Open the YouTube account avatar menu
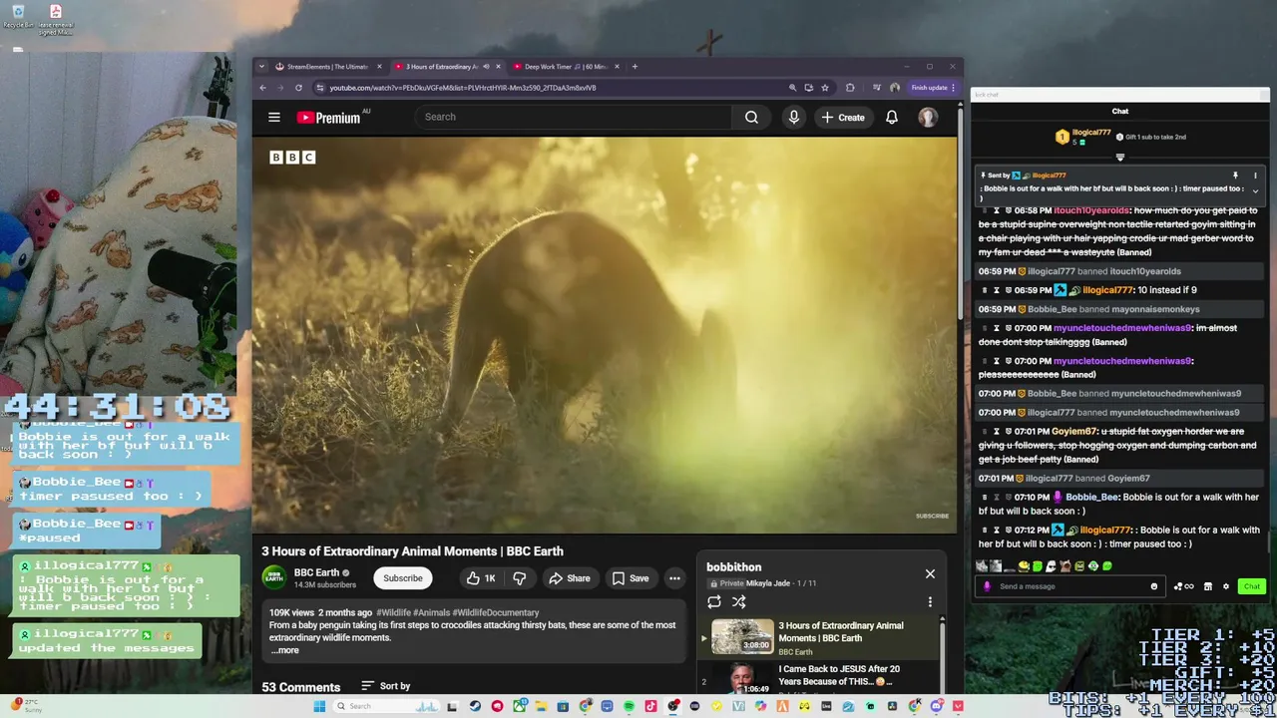Image resolution: width=1277 pixels, height=718 pixels. click(928, 117)
